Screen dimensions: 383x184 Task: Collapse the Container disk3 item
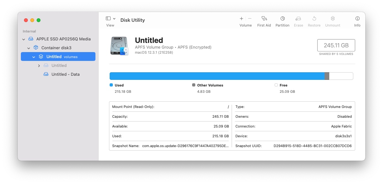29,48
